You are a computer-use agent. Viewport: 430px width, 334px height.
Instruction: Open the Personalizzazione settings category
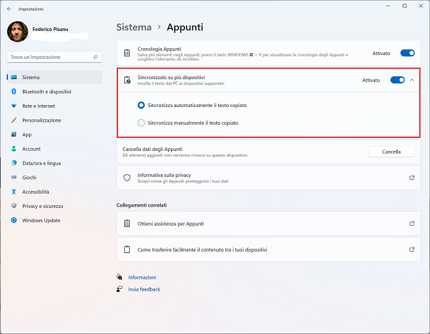(x=41, y=120)
